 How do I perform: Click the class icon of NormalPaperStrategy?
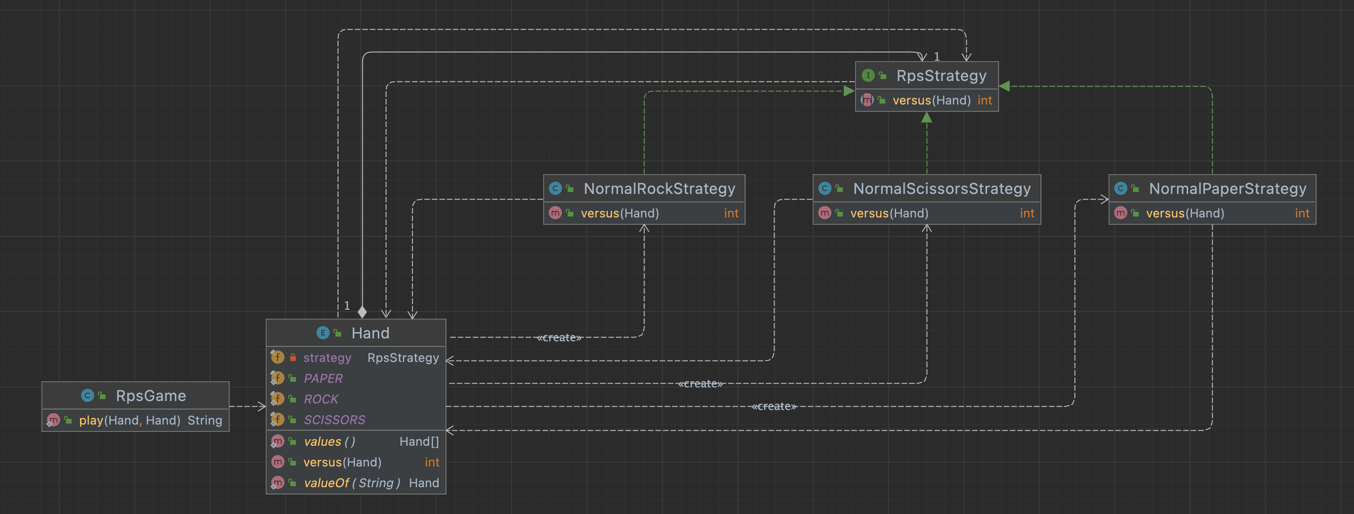click(x=1121, y=188)
